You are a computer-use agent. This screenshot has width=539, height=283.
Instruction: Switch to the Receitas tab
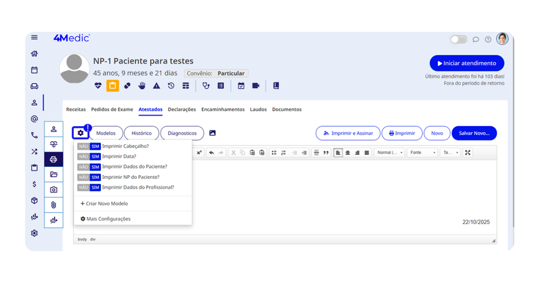76,109
